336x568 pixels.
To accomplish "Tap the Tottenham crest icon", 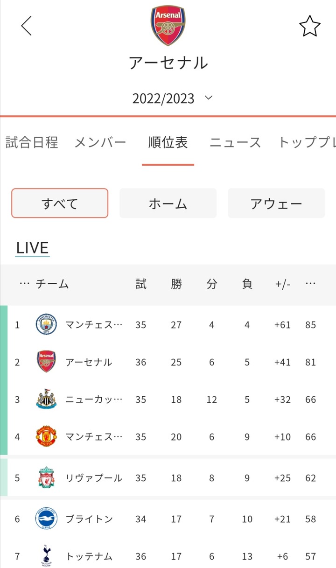I will pos(46,556).
